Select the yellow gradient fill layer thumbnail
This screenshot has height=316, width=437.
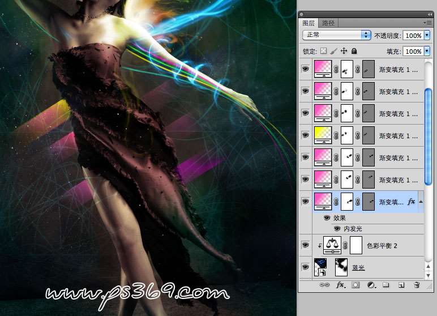(323, 135)
